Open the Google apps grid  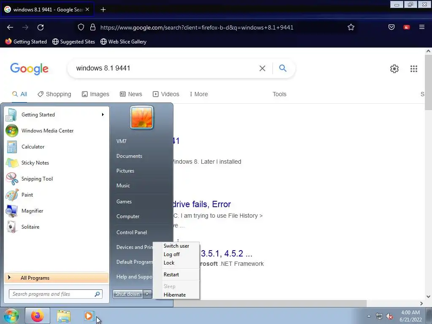point(413,69)
